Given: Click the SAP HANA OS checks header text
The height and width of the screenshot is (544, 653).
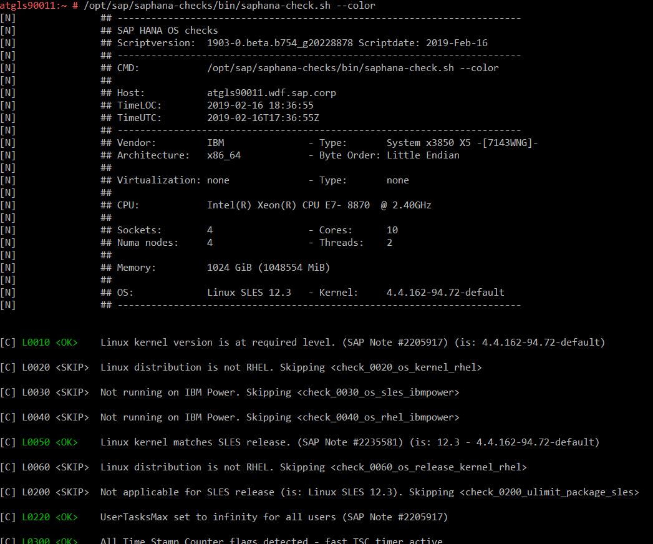Looking at the screenshot, I should pyautogui.click(x=167, y=31).
